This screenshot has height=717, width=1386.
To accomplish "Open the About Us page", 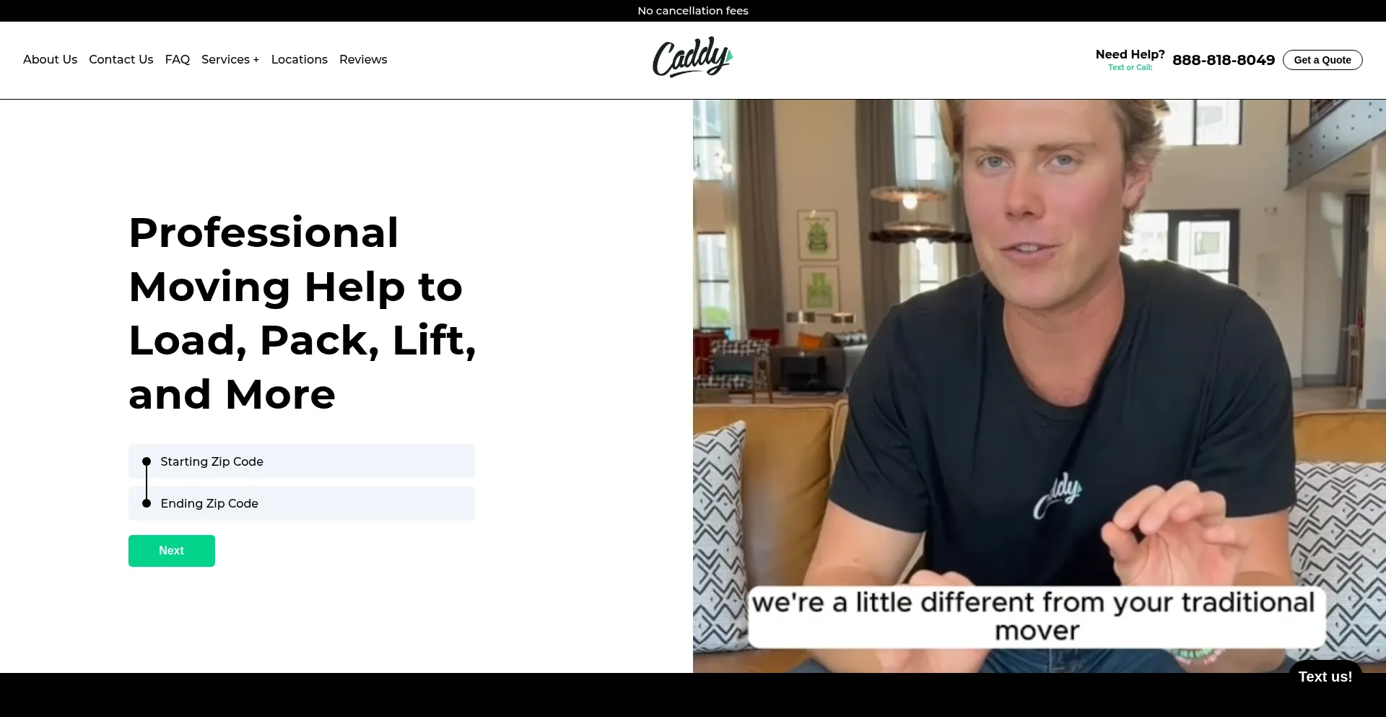I will (50, 59).
